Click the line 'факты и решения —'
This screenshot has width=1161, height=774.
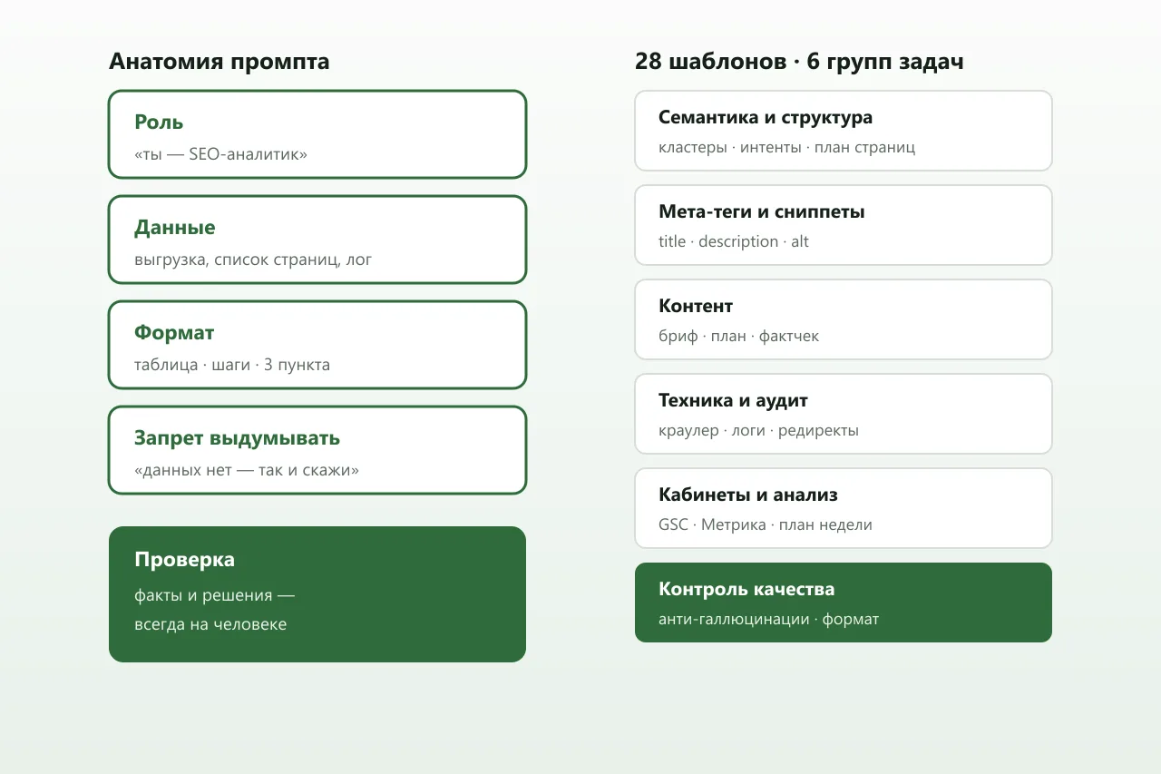tap(215, 595)
